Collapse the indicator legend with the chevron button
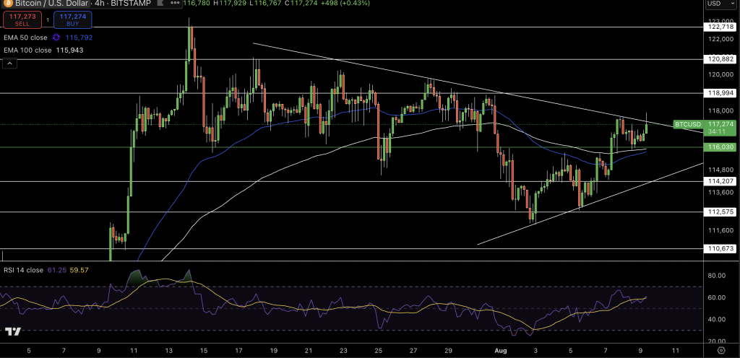740x358 pixels. 9,63
